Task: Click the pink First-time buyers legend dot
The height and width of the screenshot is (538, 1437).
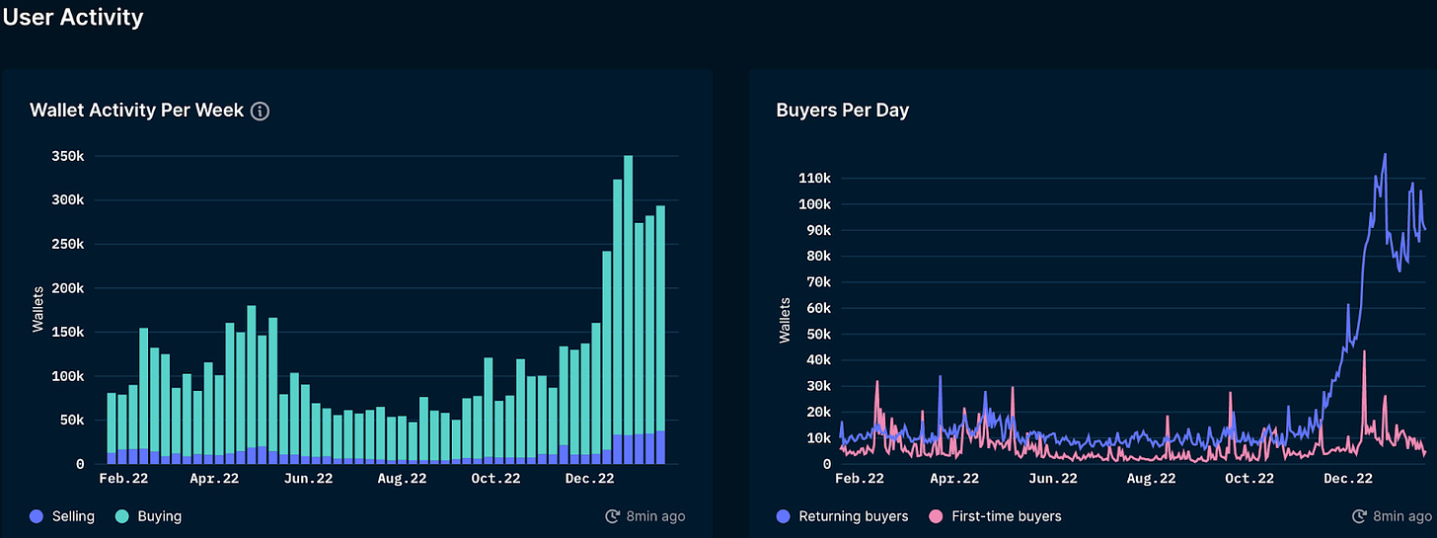Action: [935, 516]
